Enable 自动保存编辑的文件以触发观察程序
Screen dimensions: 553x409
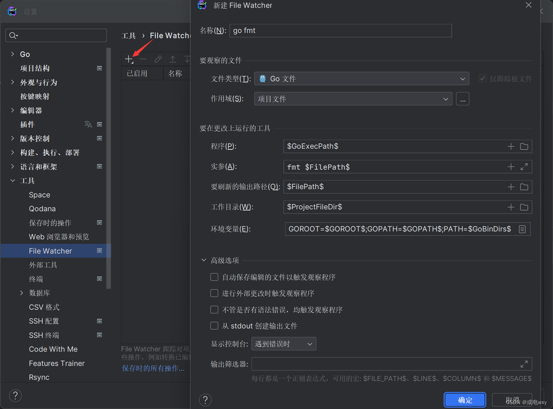tap(214, 277)
